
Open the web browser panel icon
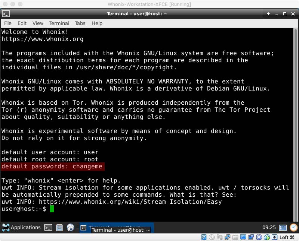70,228
